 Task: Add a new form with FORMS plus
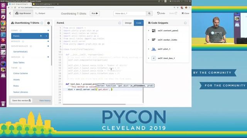tap(48, 30)
